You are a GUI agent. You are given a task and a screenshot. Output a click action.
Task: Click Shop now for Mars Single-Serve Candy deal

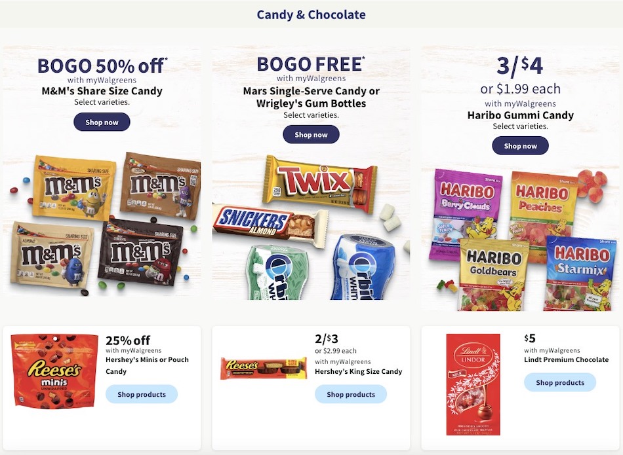(x=311, y=134)
